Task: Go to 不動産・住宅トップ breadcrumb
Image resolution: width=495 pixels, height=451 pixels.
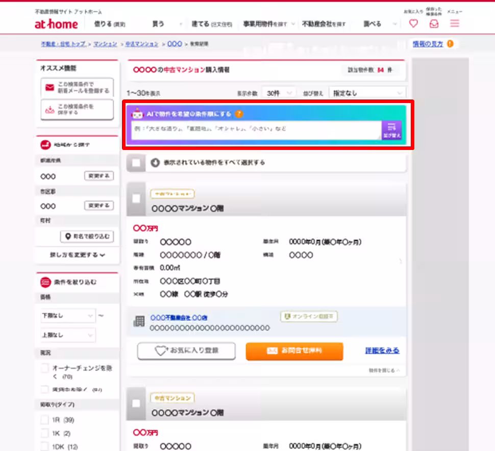Action: [x=63, y=44]
